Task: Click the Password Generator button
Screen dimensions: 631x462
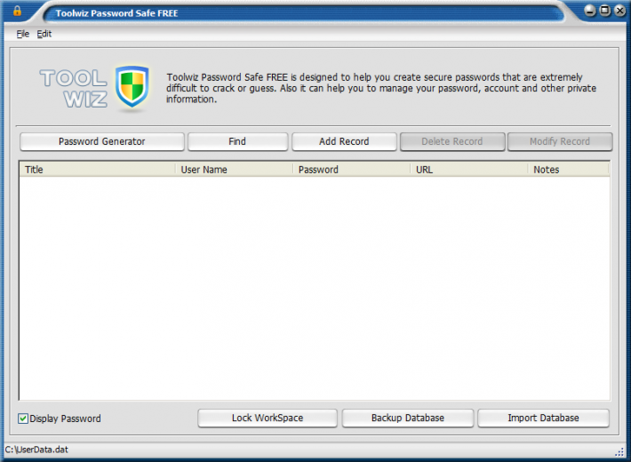Action: (x=102, y=141)
